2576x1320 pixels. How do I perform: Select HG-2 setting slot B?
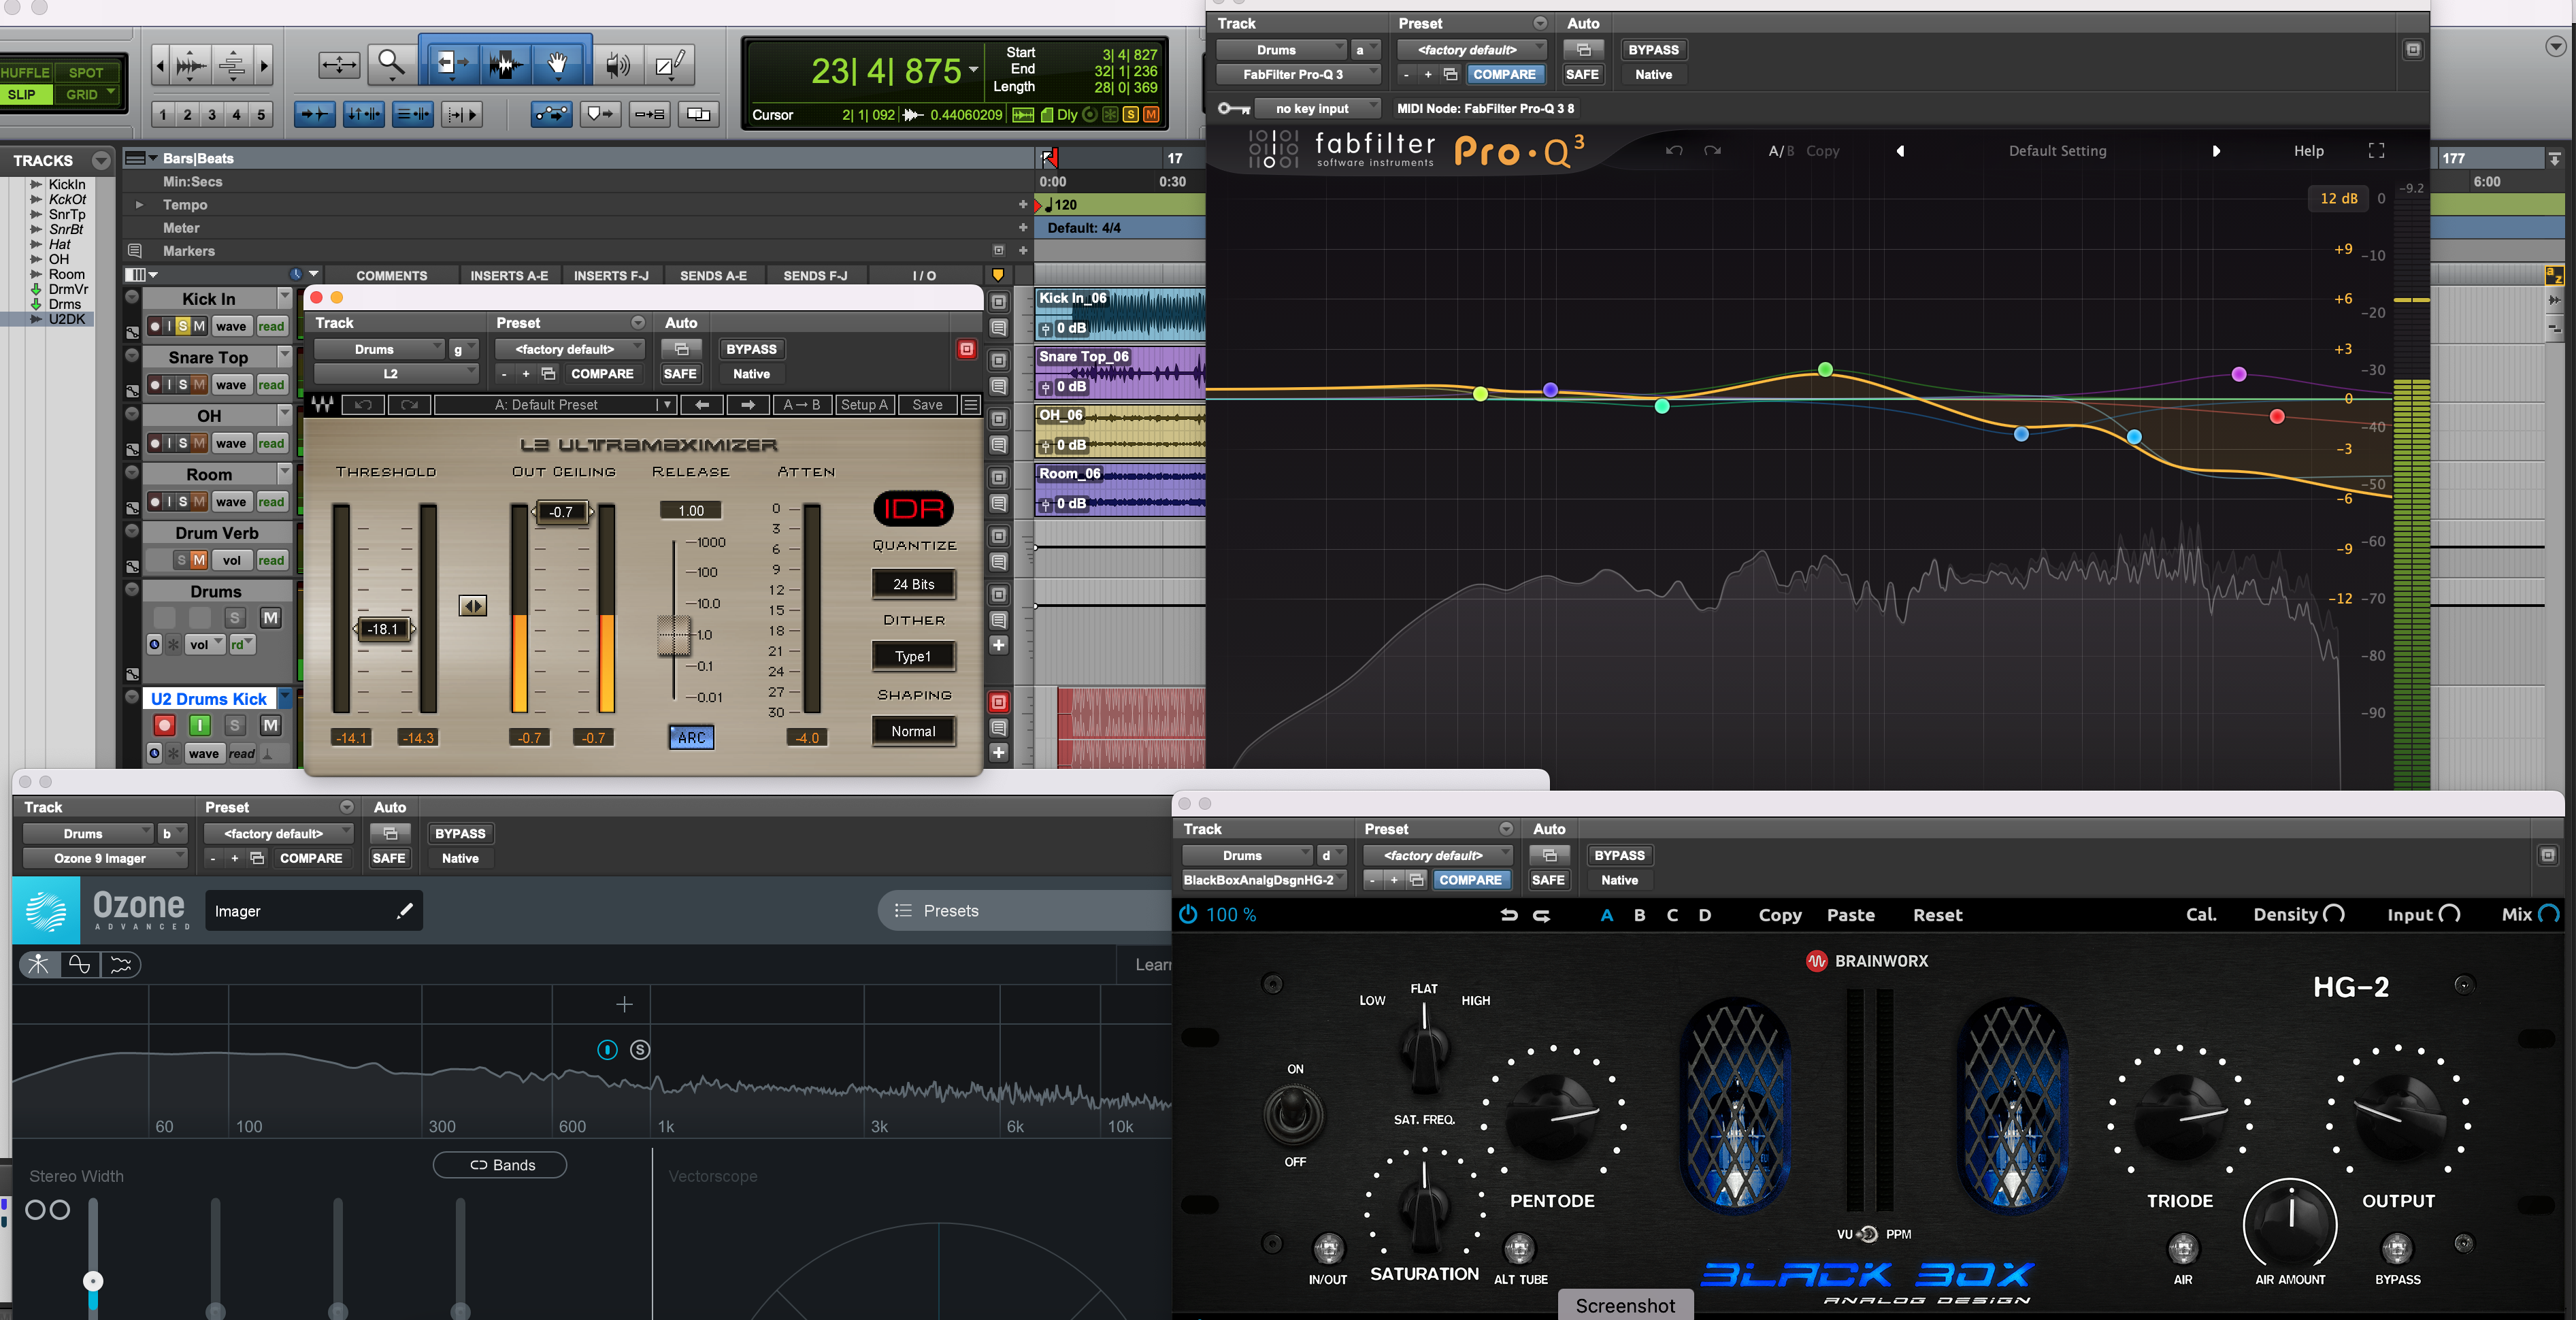[x=1639, y=915]
